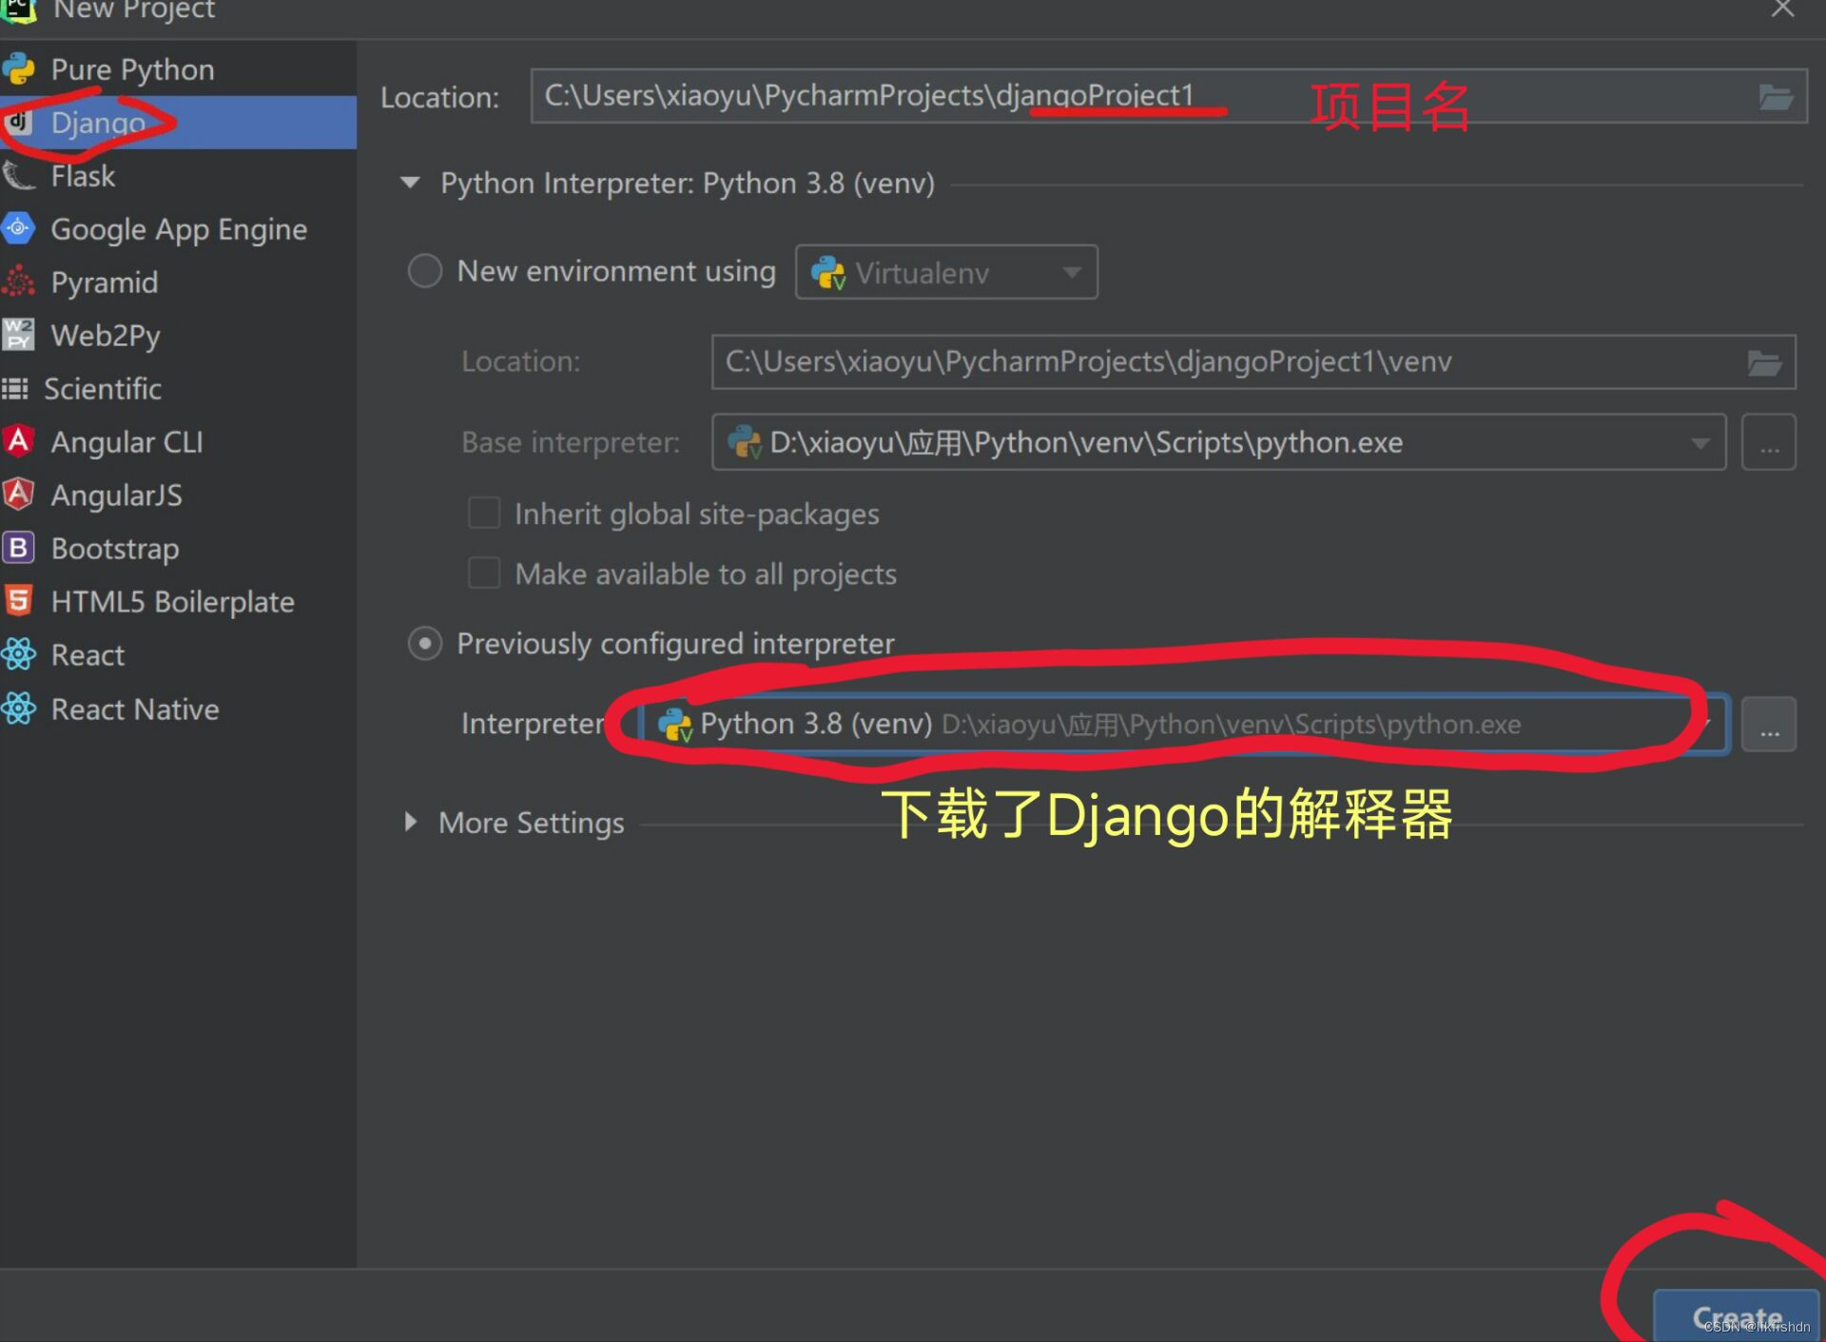Click the HTML5 Boilerplate icon

18,601
